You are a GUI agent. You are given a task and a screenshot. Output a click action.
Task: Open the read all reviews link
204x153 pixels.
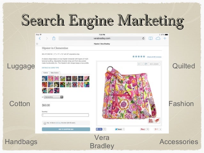(154, 57)
